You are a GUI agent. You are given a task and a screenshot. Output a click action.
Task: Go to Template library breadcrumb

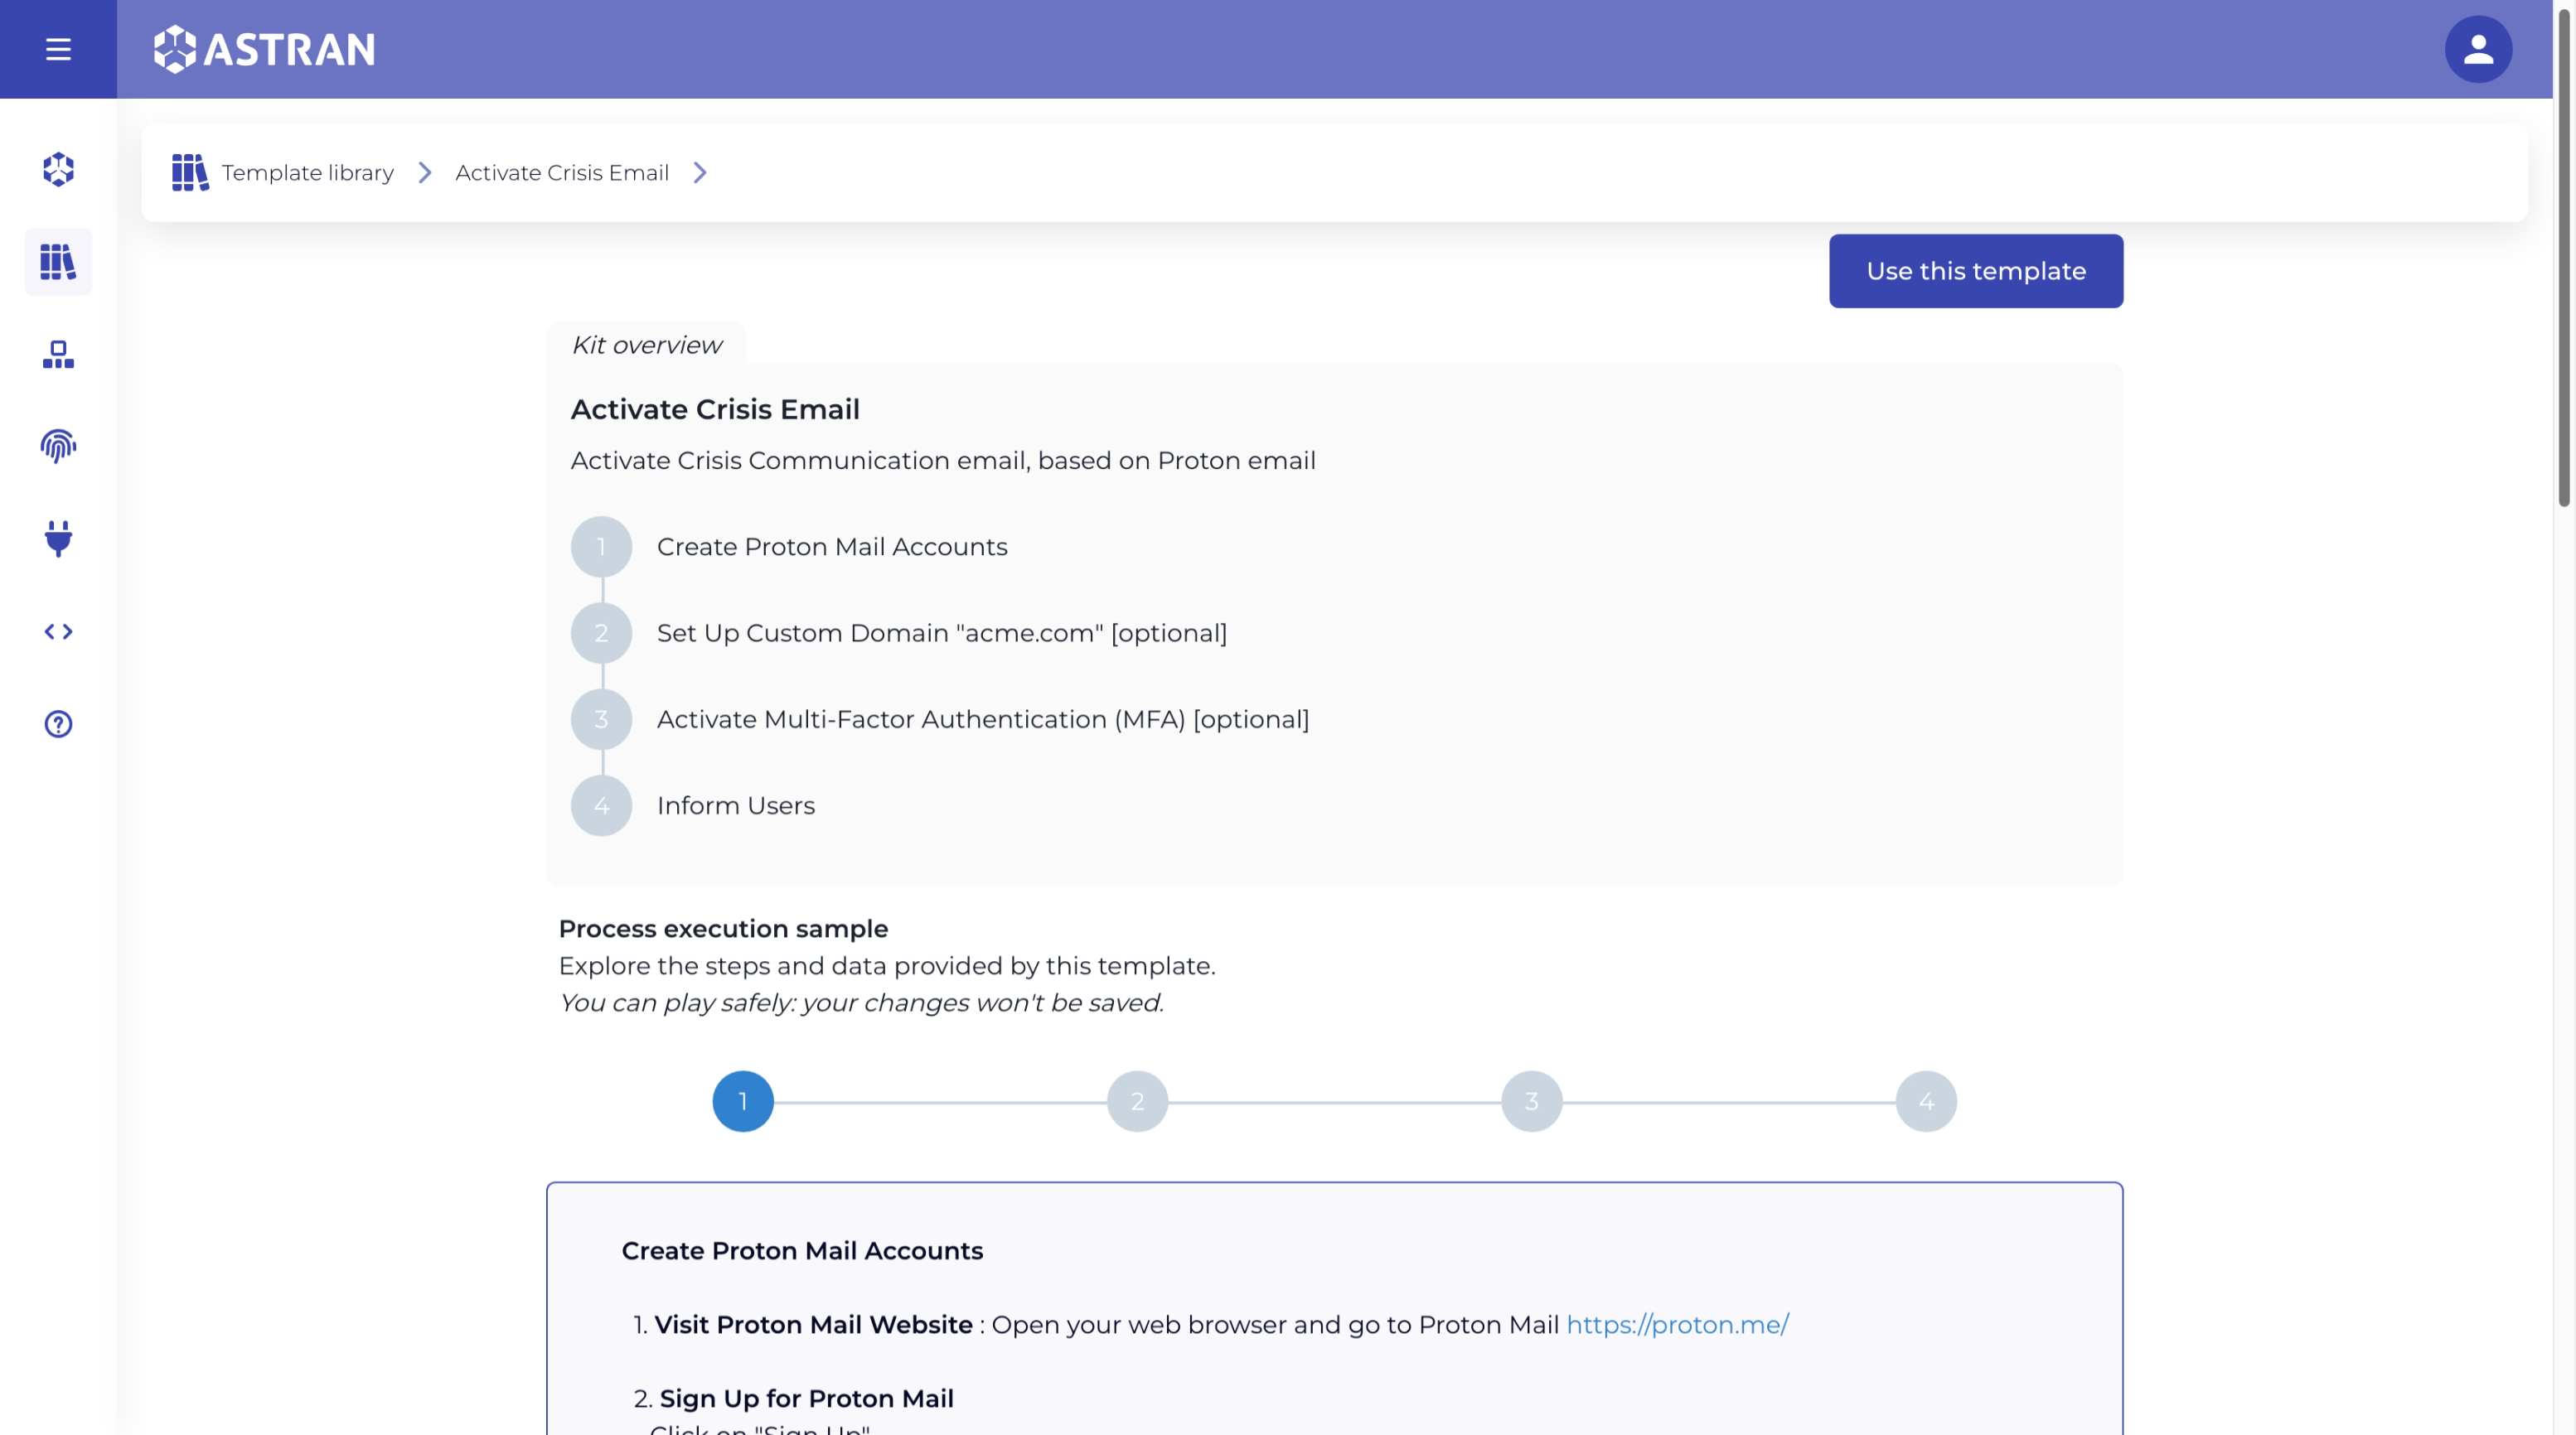click(308, 173)
